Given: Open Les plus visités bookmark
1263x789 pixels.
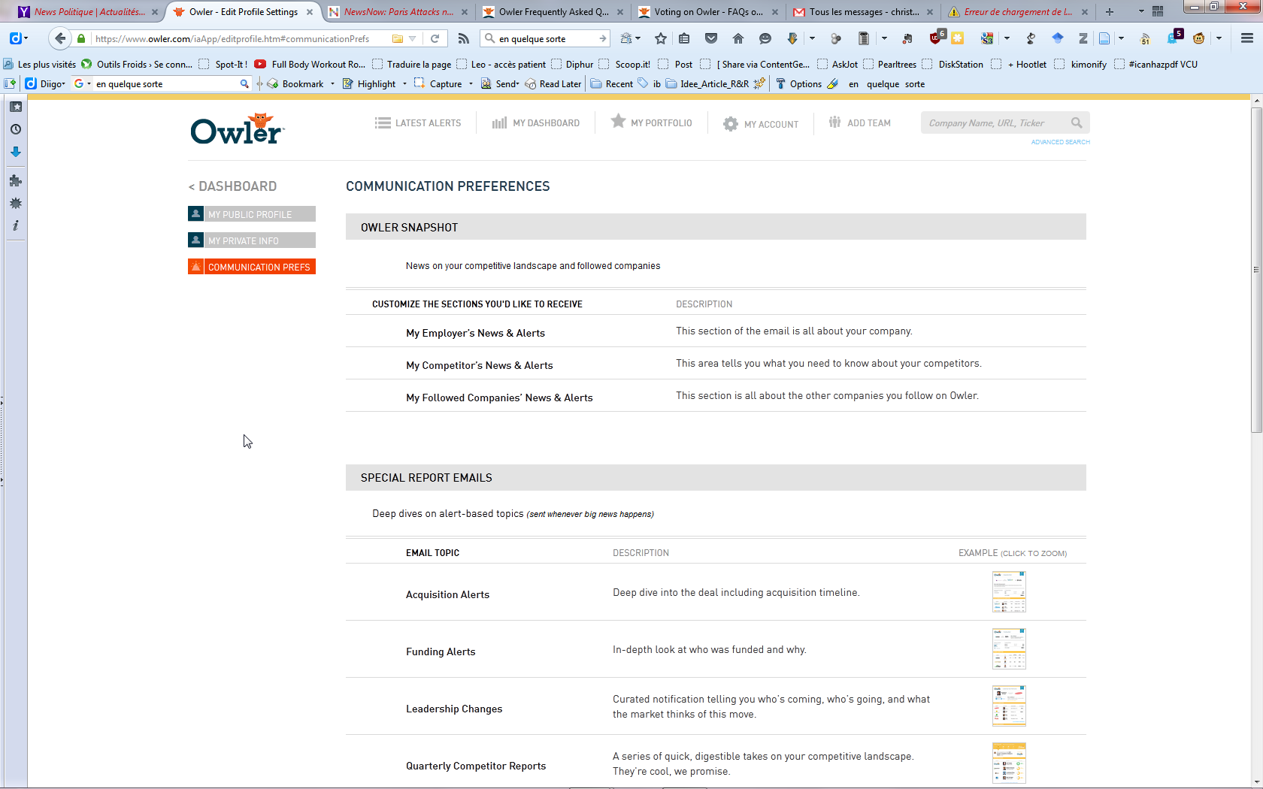Looking at the screenshot, I should point(40,64).
